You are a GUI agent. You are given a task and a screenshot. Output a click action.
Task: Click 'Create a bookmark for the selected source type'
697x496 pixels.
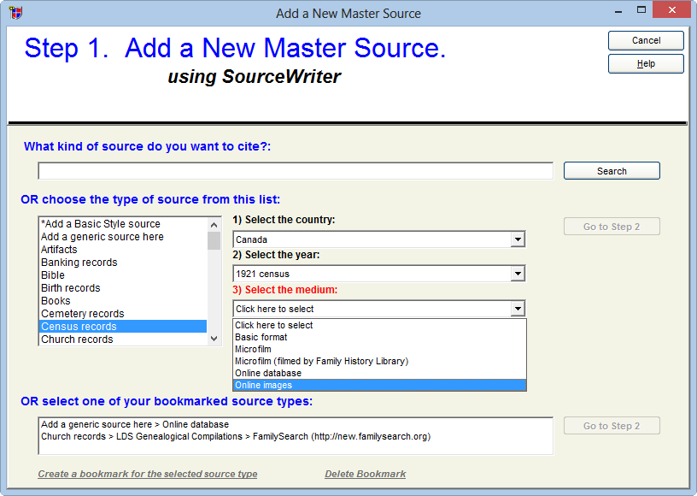[x=148, y=474]
